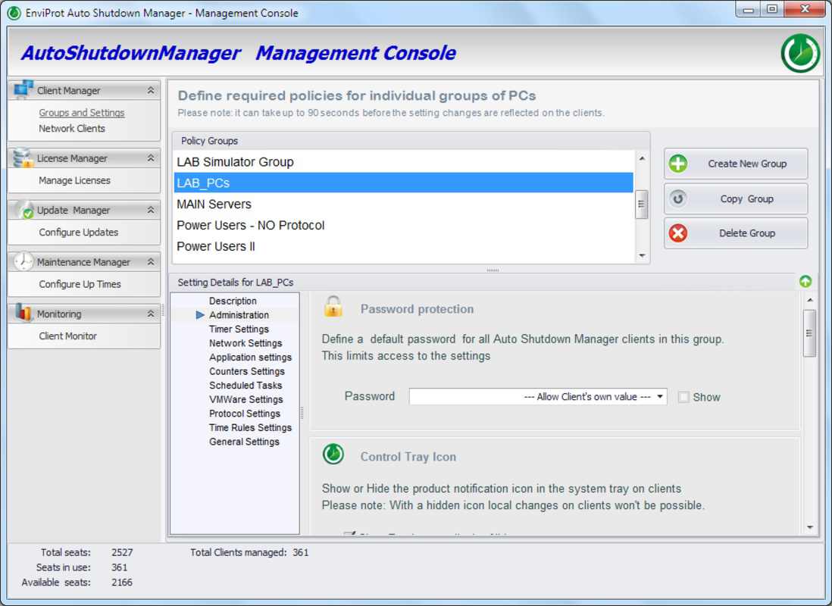832x606 pixels.
Task: Open Client Monitor page
Action: [x=68, y=336]
